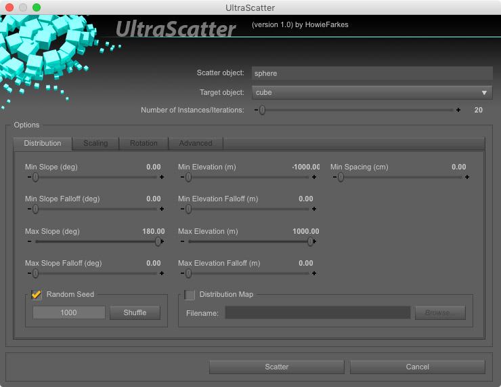Decrease Number of Instances with minus icon
The height and width of the screenshot is (387, 501).
pyautogui.click(x=256, y=110)
